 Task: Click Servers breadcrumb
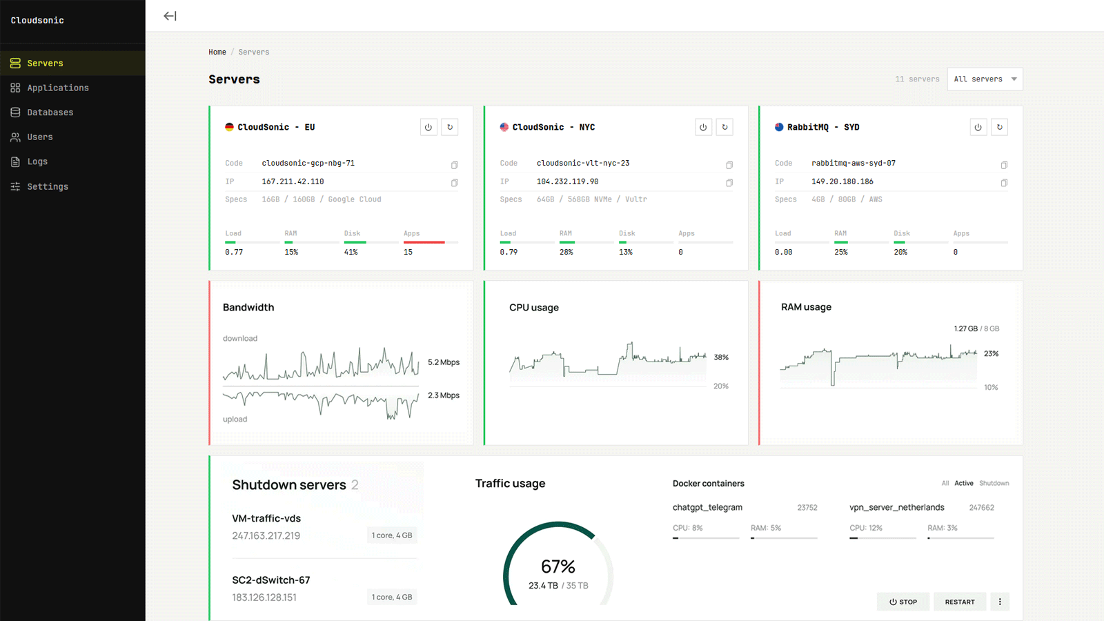coord(254,52)
